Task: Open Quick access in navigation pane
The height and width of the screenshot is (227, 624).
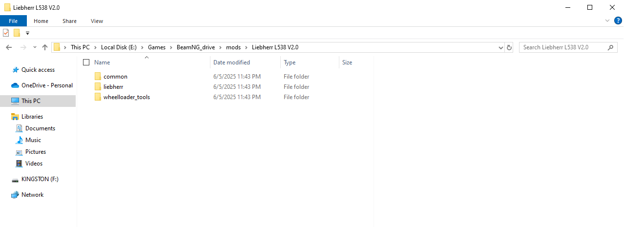Action: pyautogui.click(x=38, y=70)
